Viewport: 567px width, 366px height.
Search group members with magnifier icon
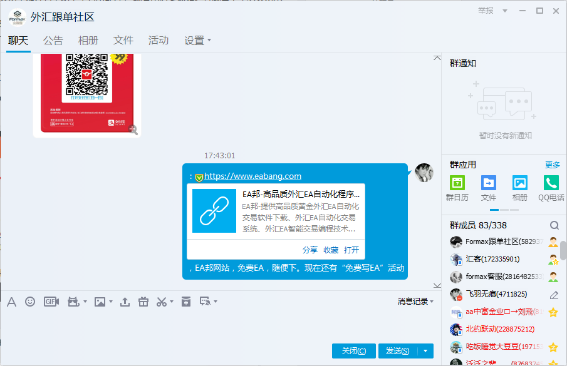click(554, 226)
